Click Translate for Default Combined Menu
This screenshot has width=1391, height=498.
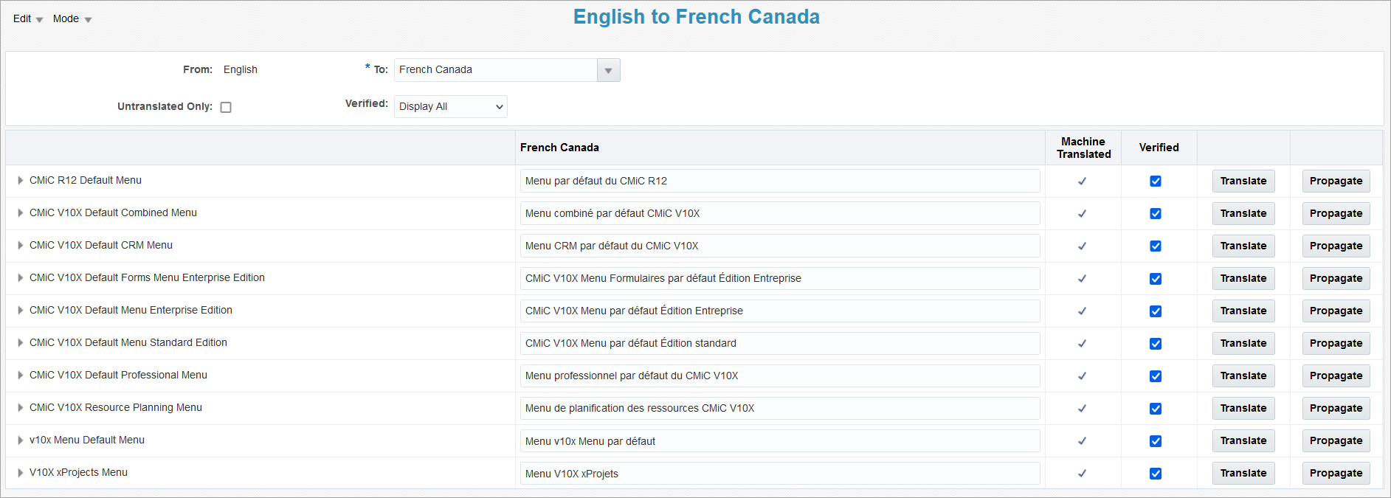tap(1243, 213)
